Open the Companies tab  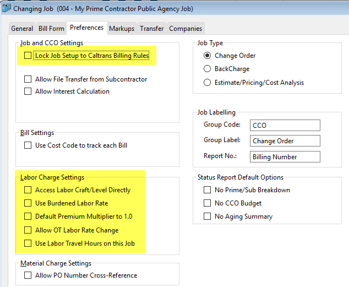click(186, 29)
